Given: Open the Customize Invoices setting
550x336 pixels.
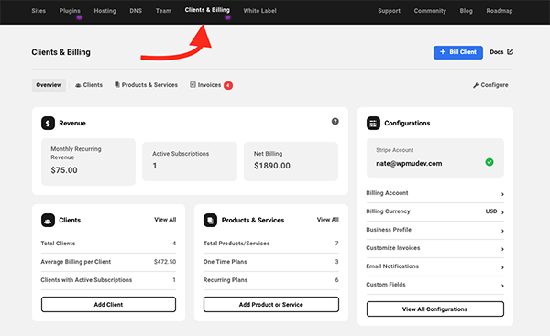Looking at the screenshot, I should (434, 248).
